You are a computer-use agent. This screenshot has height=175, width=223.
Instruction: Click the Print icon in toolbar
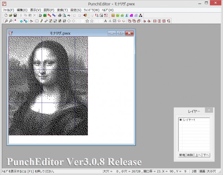pos(60,15)
